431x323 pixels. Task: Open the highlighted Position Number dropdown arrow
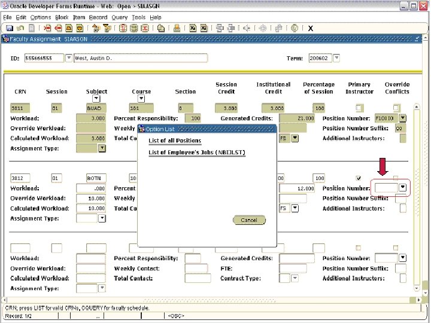click(x=403, y=188)
